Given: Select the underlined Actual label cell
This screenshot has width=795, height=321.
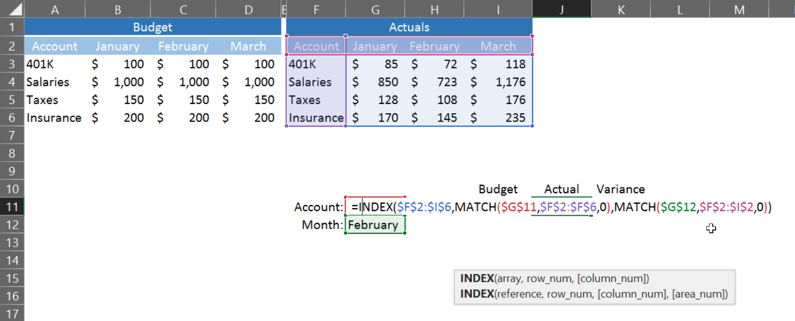Looking at the screenshot, I should click(x=561, y=189).
